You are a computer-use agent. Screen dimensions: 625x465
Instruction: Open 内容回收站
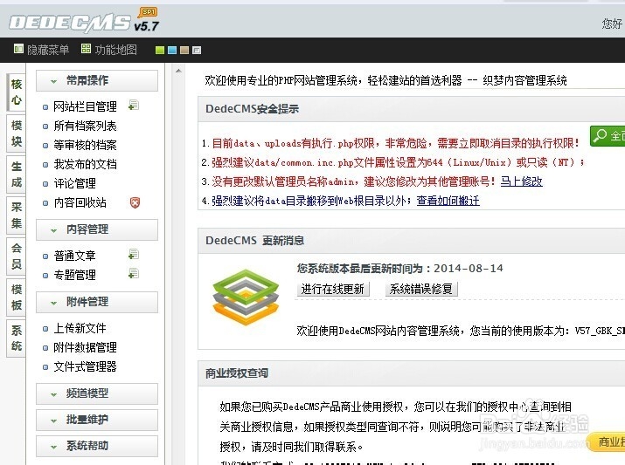(80, 203)
